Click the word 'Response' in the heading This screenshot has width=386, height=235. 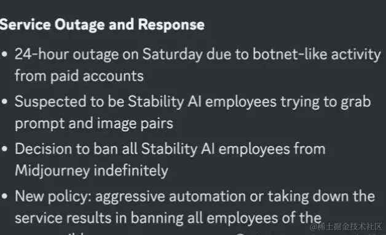coord(171,25)
